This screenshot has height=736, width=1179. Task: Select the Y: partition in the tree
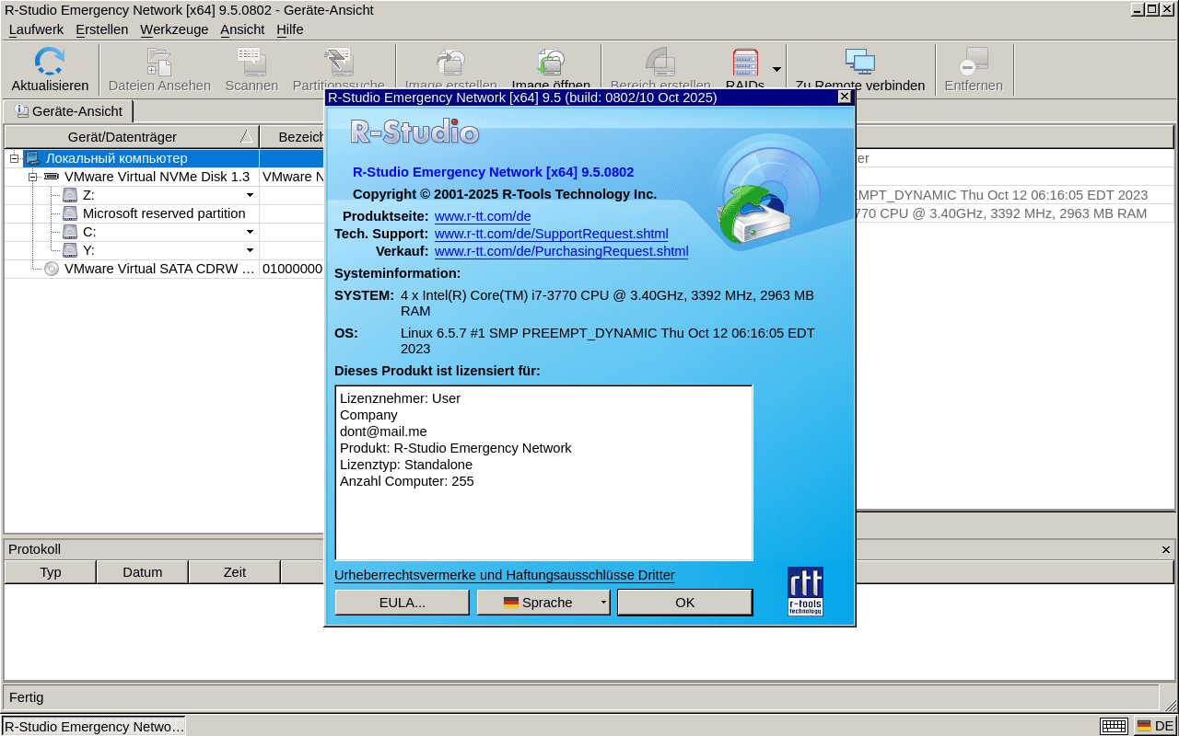89,250
